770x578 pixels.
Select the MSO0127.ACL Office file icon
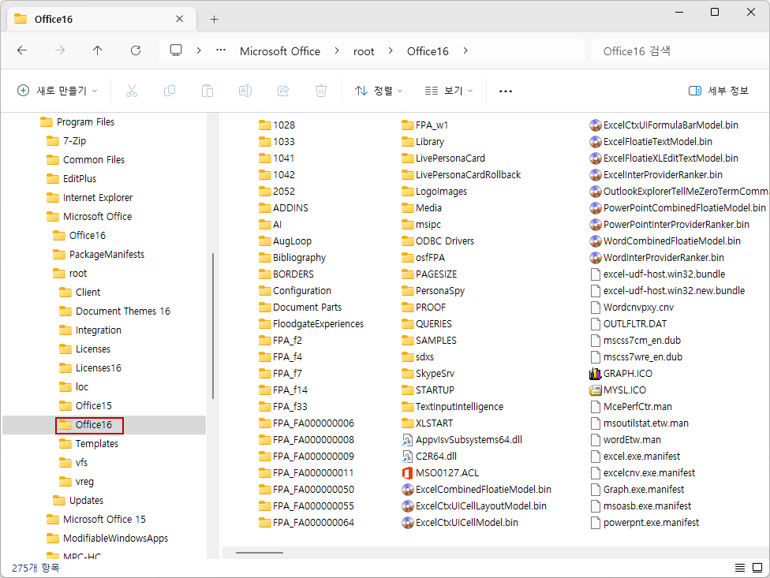(x=408, y=473)
